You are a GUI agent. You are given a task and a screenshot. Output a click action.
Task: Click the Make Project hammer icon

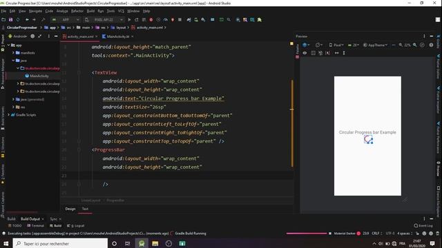pos(43,20)
